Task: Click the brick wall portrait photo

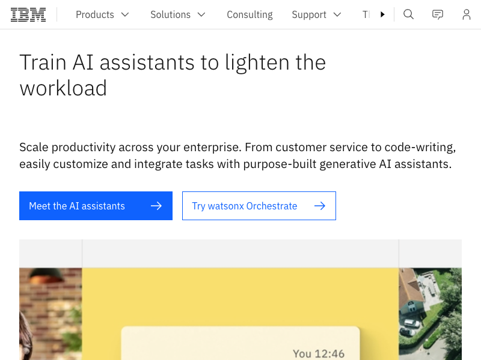Action: coord(51,314)
